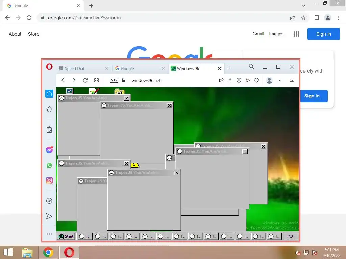The image size is (346, 259).
Task: Click Chrome share page icon
Action: 293,18
